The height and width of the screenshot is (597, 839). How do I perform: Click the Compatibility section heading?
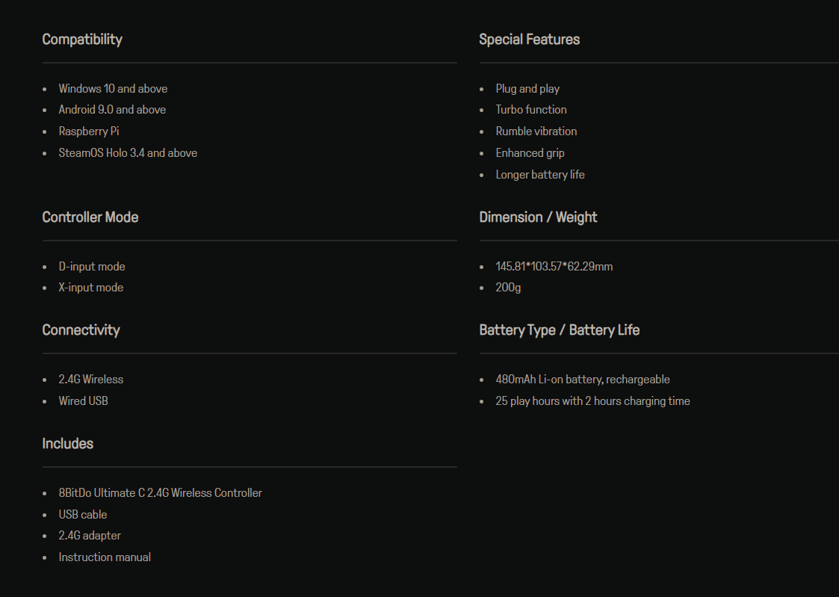tap(82, 40)
